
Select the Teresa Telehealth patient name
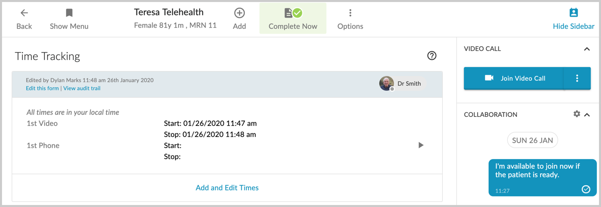click(169, 12)
